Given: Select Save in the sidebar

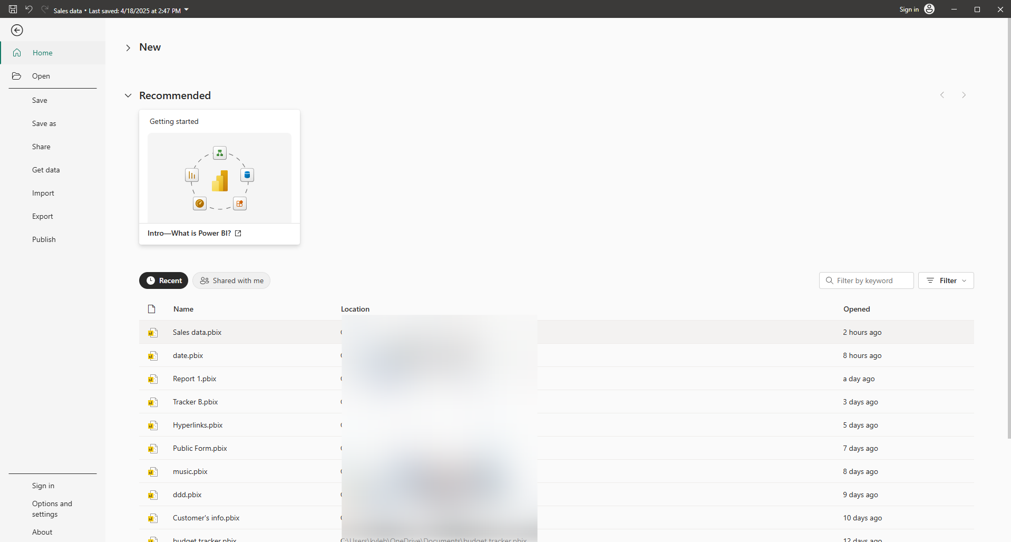Looking at the screenshot, I should 40,100.
